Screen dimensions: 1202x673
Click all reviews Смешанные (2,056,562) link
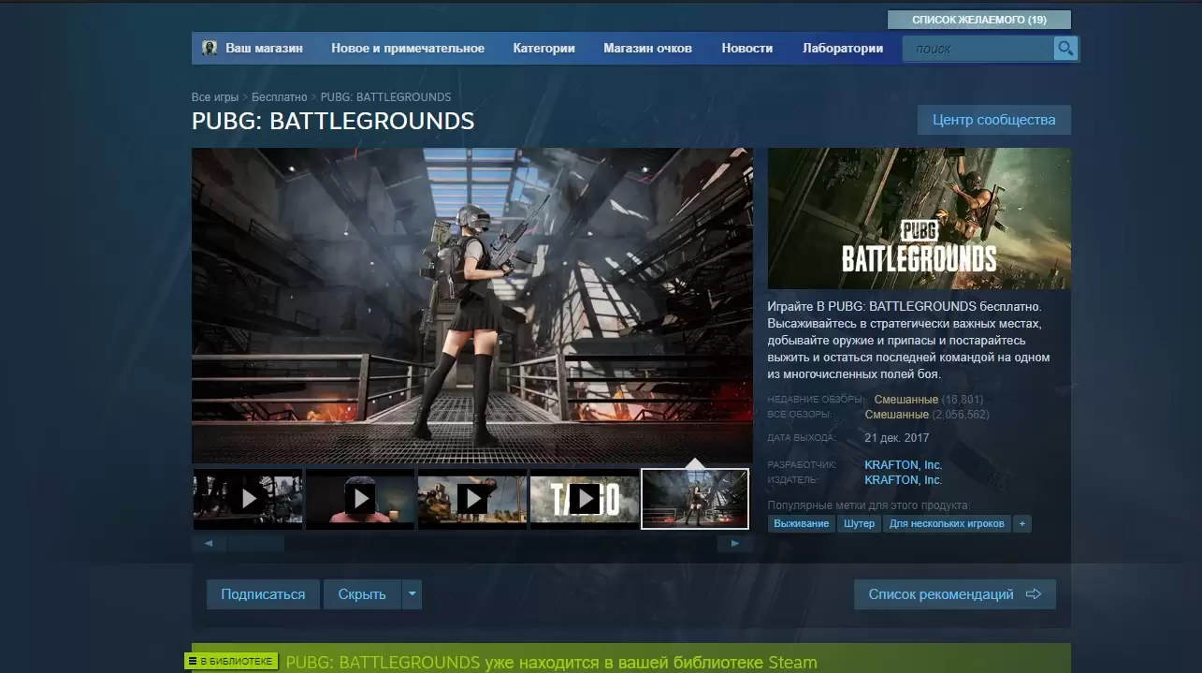(927, 414)
